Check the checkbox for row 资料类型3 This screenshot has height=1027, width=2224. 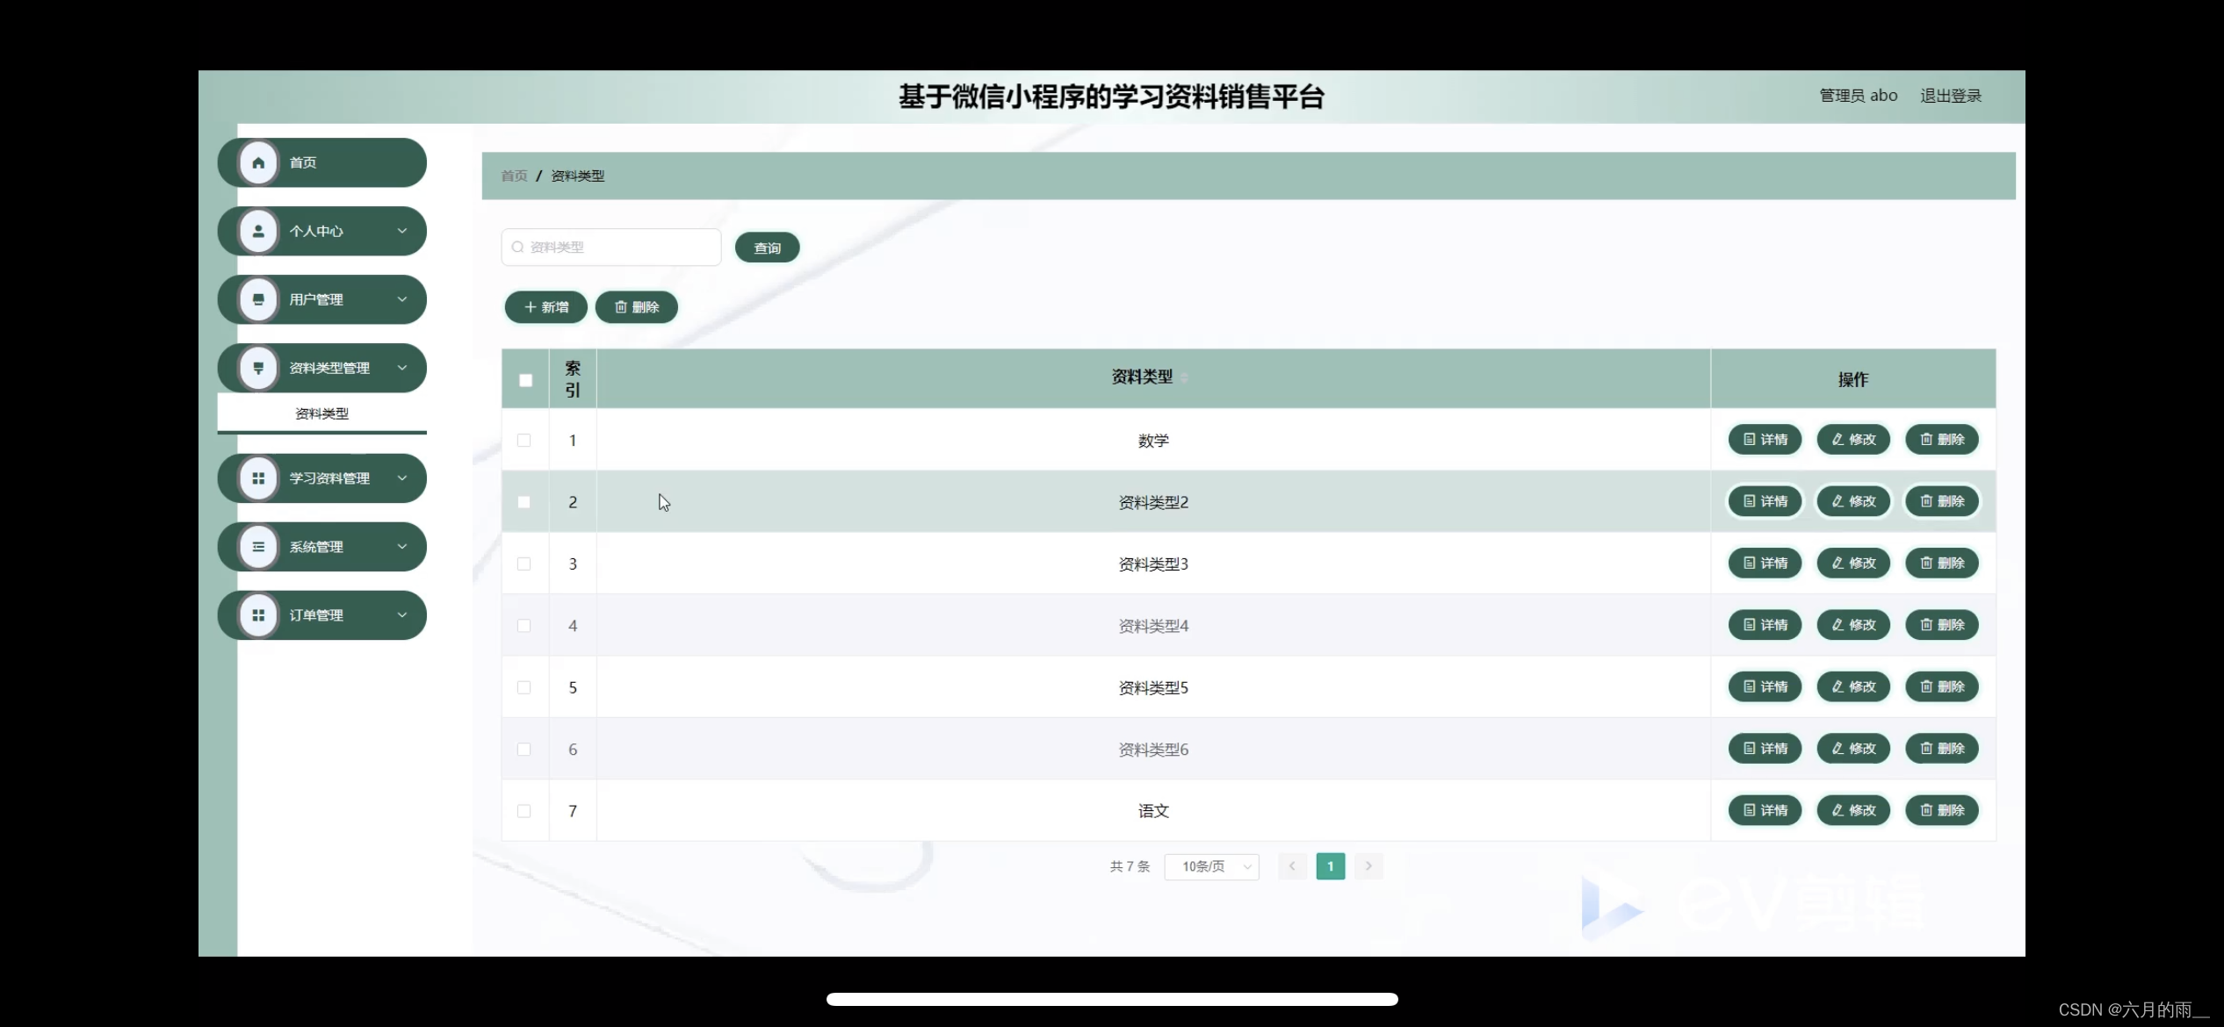pyautogui.click(x=524, y=564)
